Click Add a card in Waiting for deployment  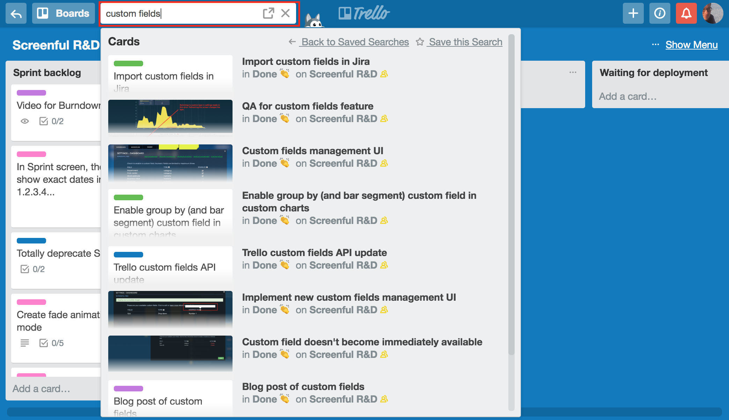[x=628, y=96]
